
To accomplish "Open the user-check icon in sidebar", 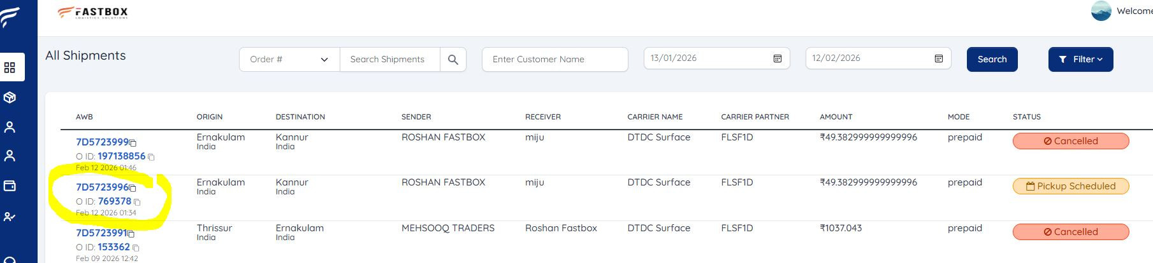I will (10, 217).
